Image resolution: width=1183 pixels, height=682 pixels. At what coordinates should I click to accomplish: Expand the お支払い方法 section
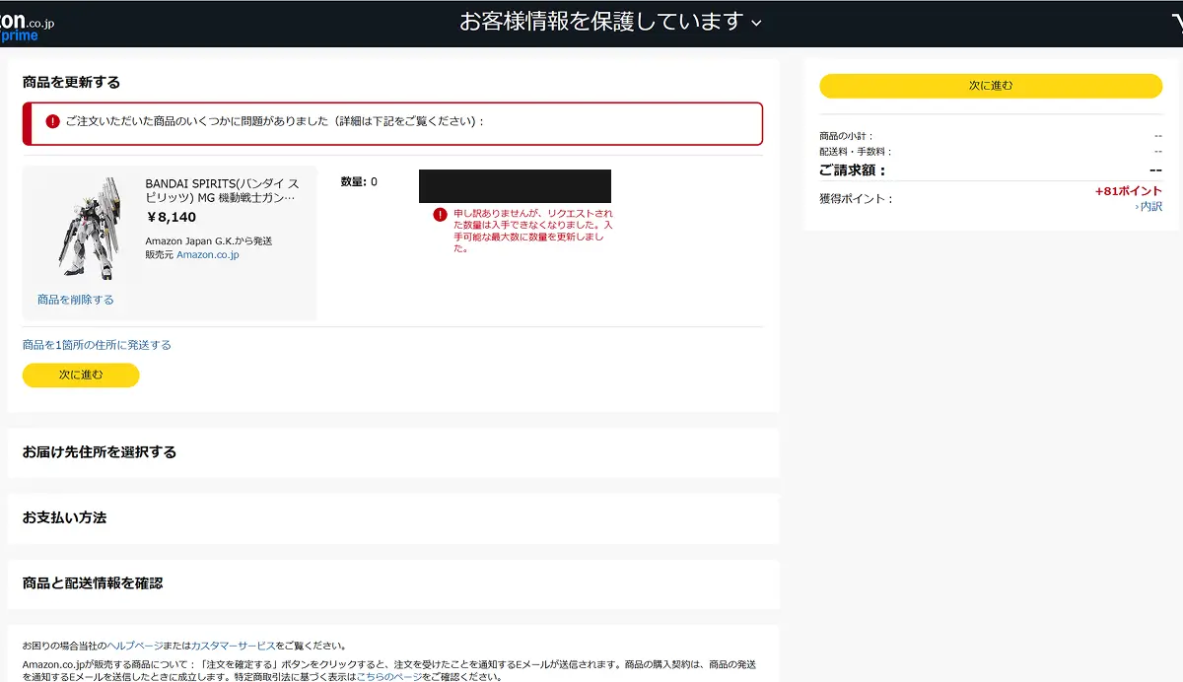[x=393, y=518]
